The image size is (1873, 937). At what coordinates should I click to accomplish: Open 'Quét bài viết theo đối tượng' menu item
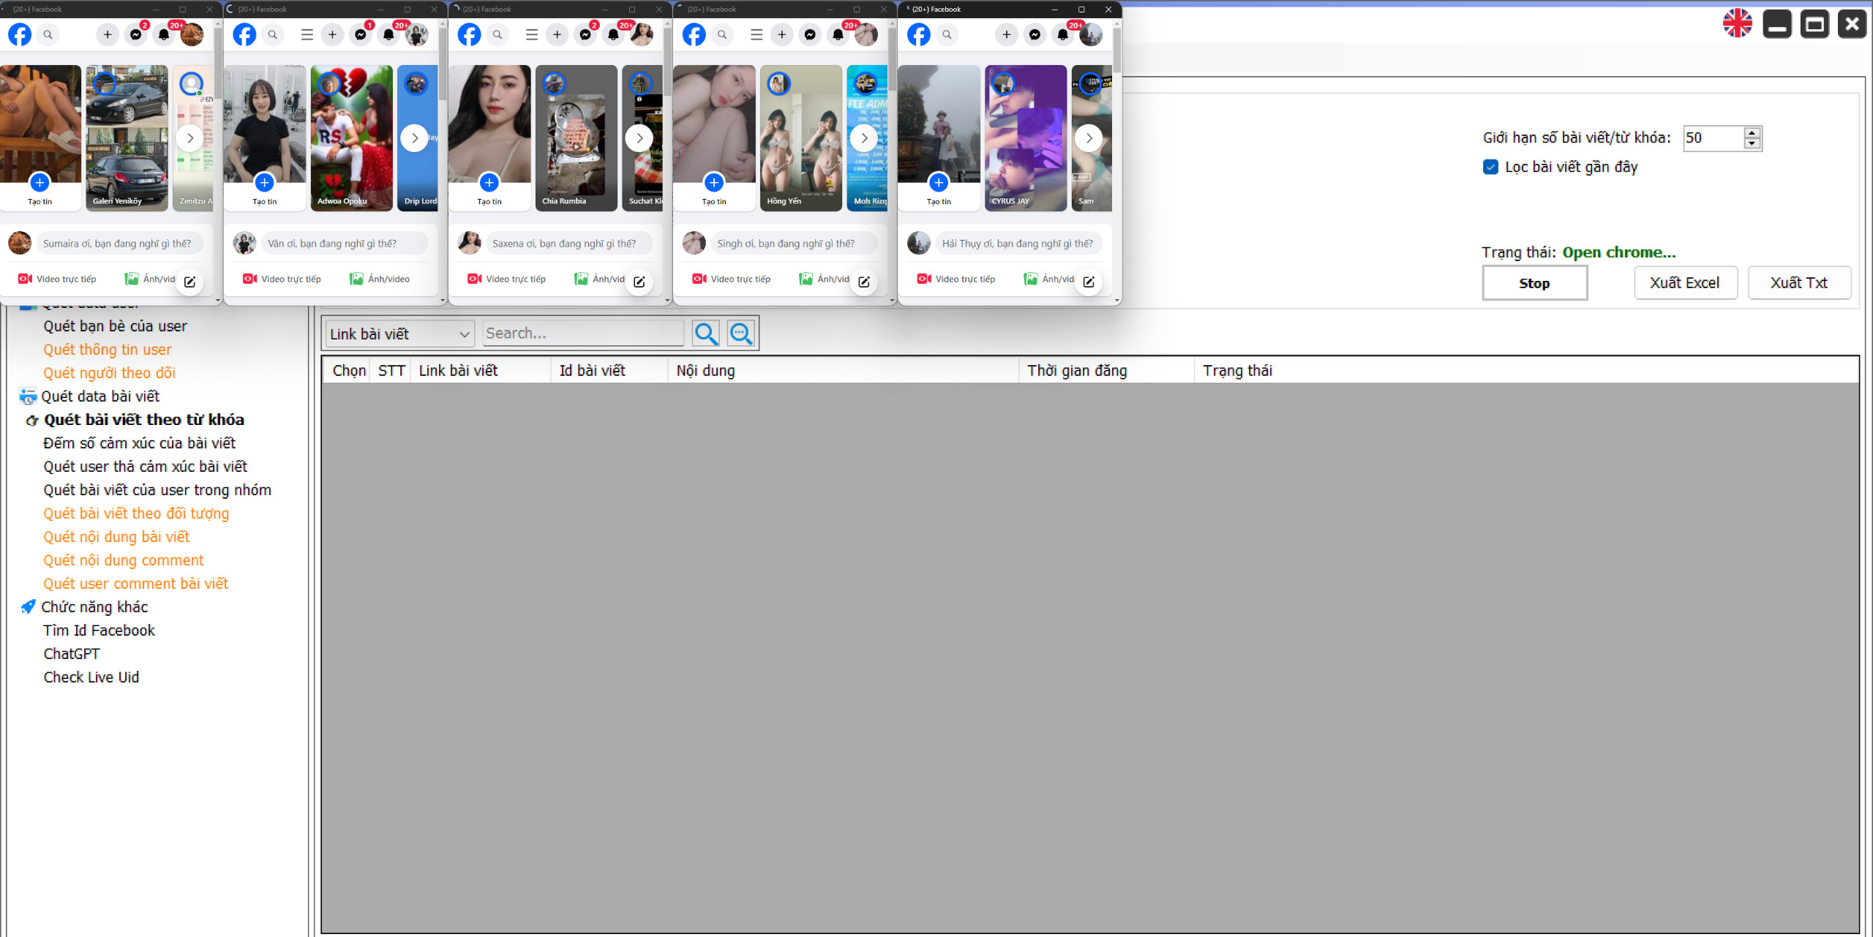pos(135,513)
